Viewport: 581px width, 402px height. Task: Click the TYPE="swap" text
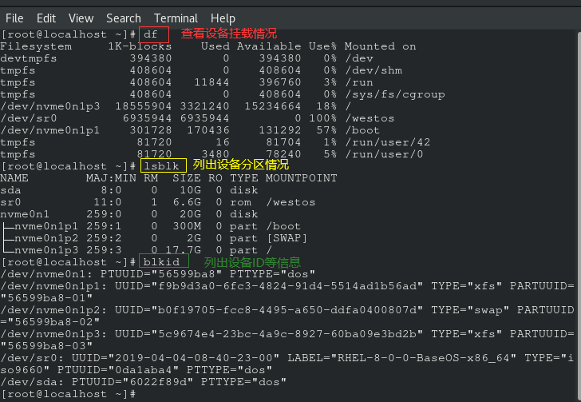(470, 310)
